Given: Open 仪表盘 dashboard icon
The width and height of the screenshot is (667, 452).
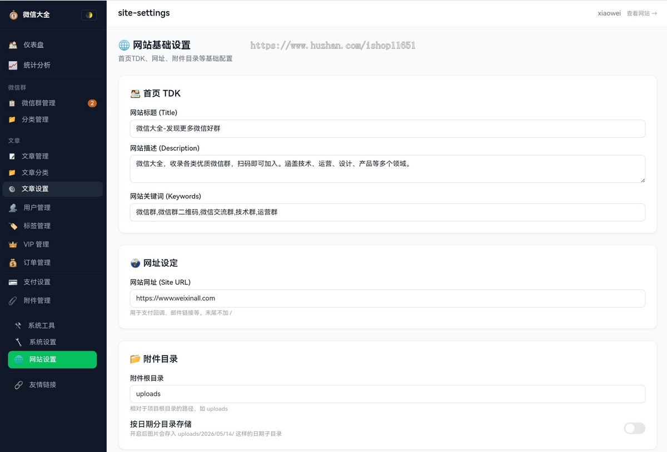Looking at the screenshot, I should pos(13,45).
